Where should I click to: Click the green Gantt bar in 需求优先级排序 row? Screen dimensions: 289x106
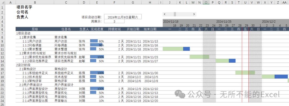(199, 57)
